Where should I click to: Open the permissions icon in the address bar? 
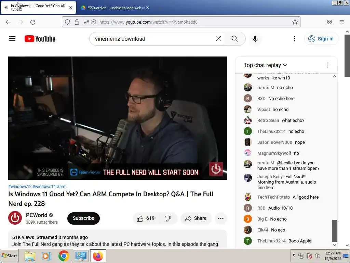click(x=86, y=22)
